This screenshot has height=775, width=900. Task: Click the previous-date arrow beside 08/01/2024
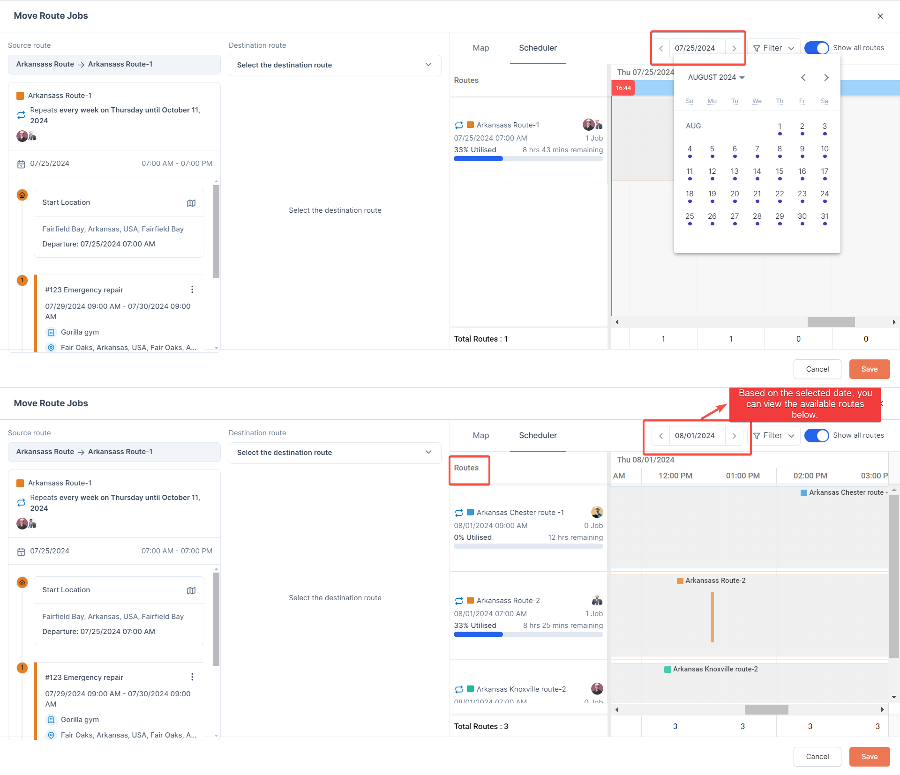pos(661,436)
